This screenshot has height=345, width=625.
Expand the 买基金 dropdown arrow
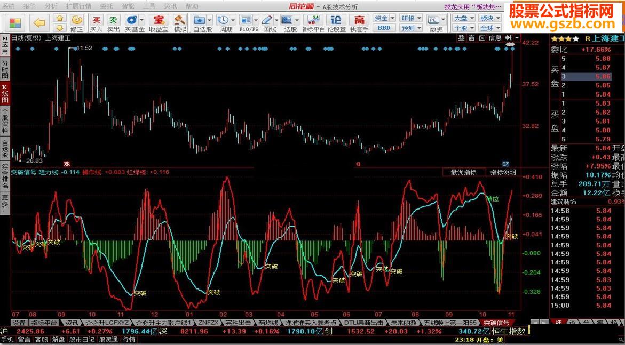click(x=141, y=20)
